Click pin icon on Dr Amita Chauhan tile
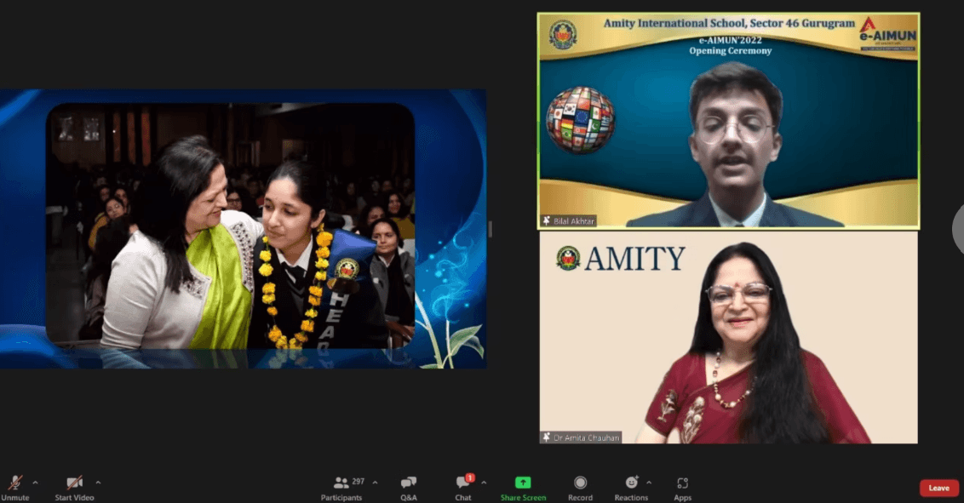 [x=546, y=437]
